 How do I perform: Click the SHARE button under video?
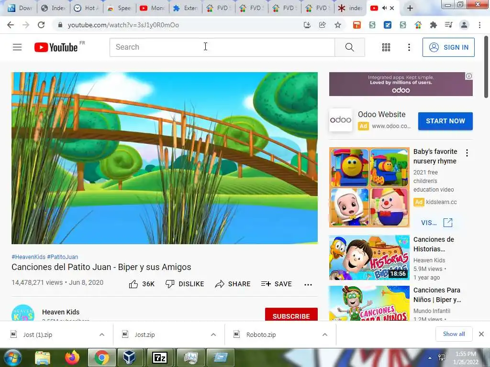point(233,284)
